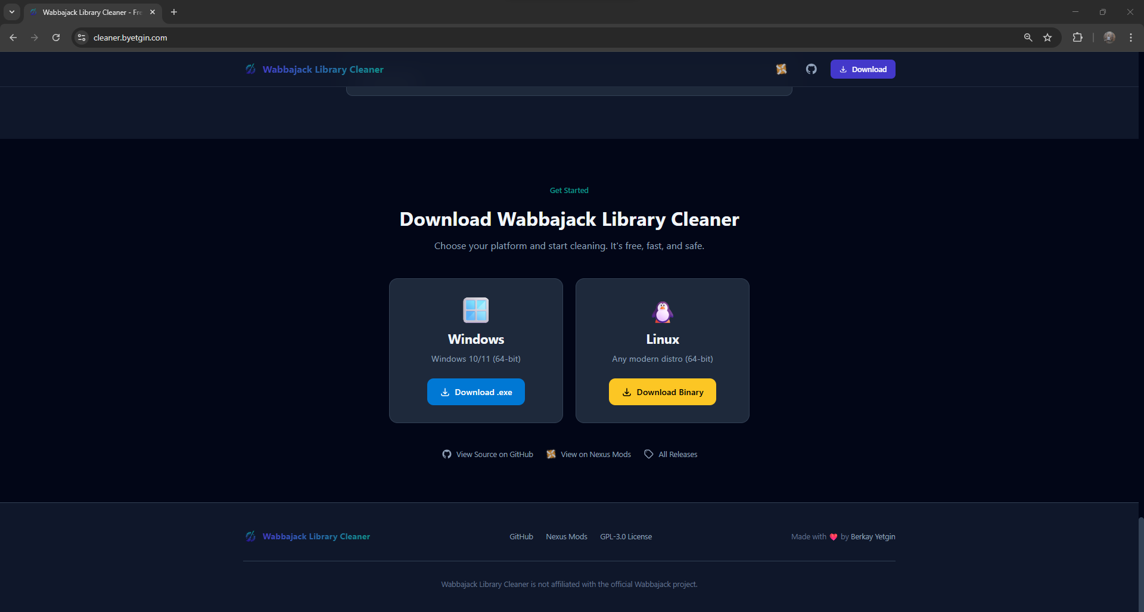Viewport: 1144px width, 612px height.
Task: View site information icon in address bar
Action: click(x=82, y=38)
